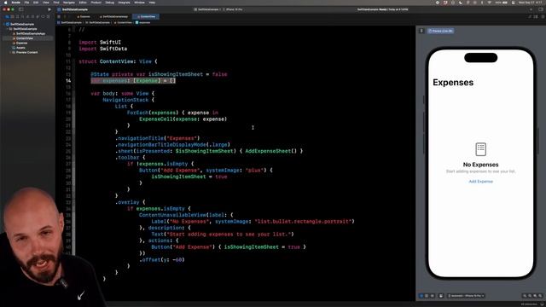The height and width of the screenshot is (307, 546).
Task: Click the ContentUnavailableView code line
Action: pos(186,215)
